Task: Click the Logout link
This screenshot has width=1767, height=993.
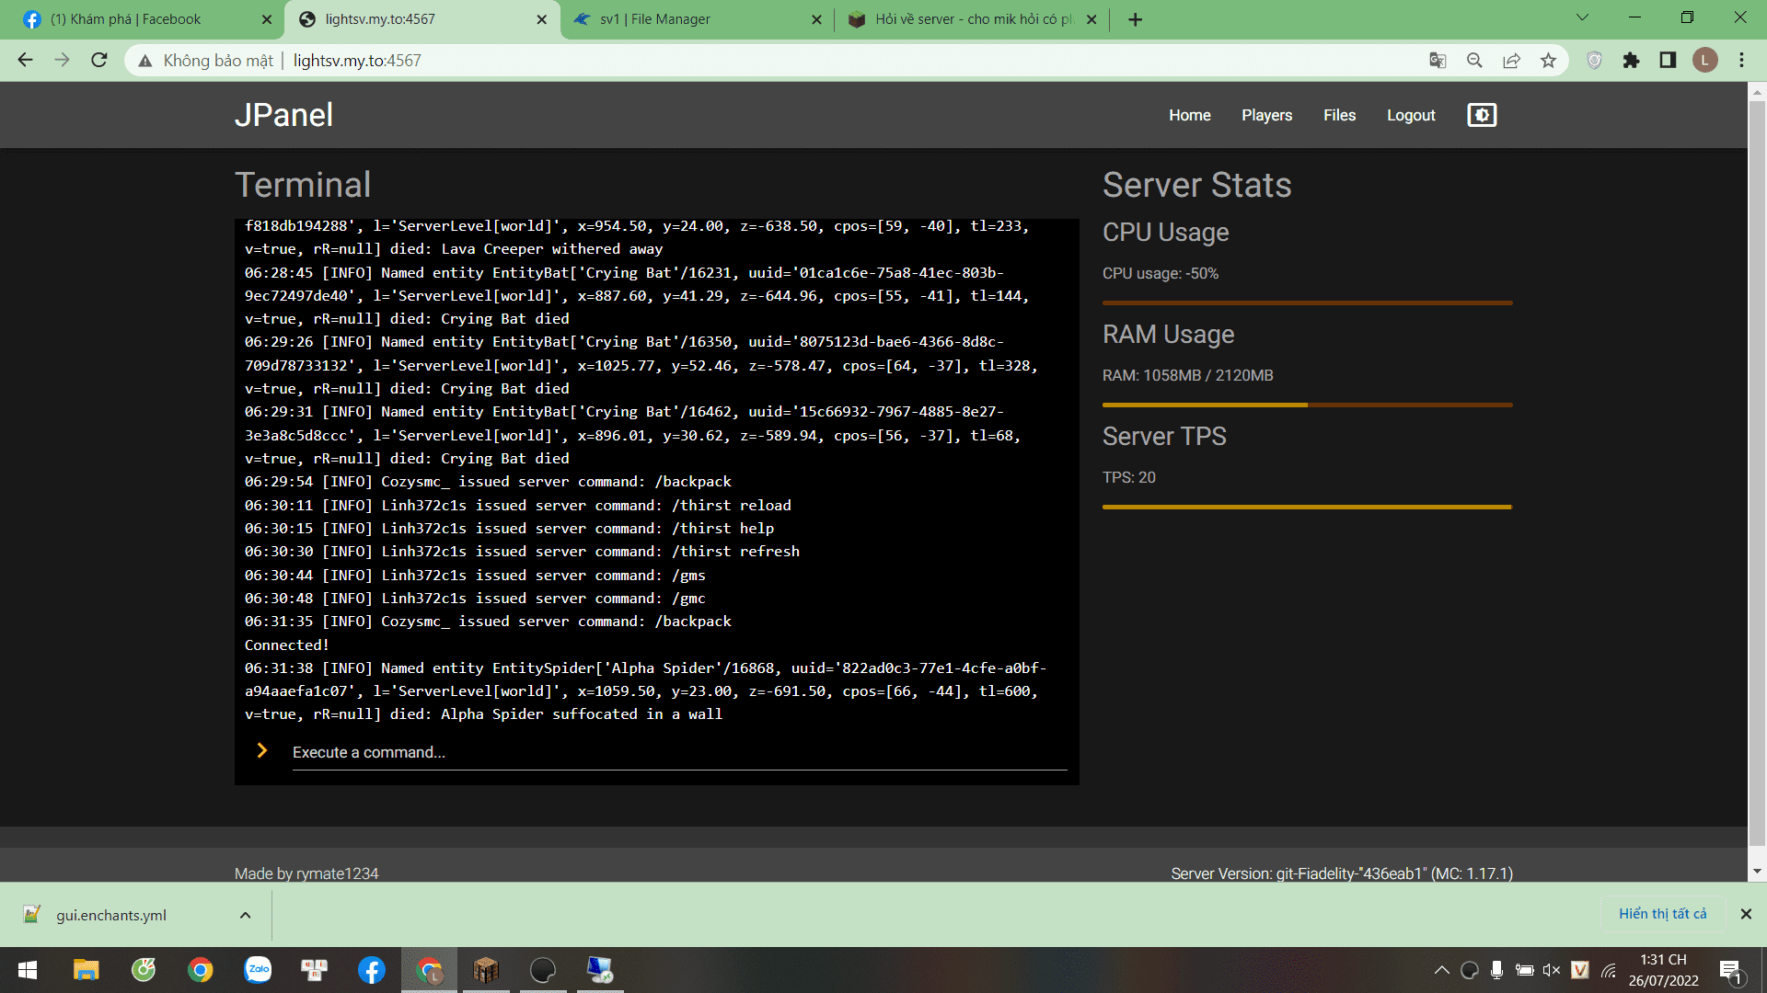Action: [1411, 115]
